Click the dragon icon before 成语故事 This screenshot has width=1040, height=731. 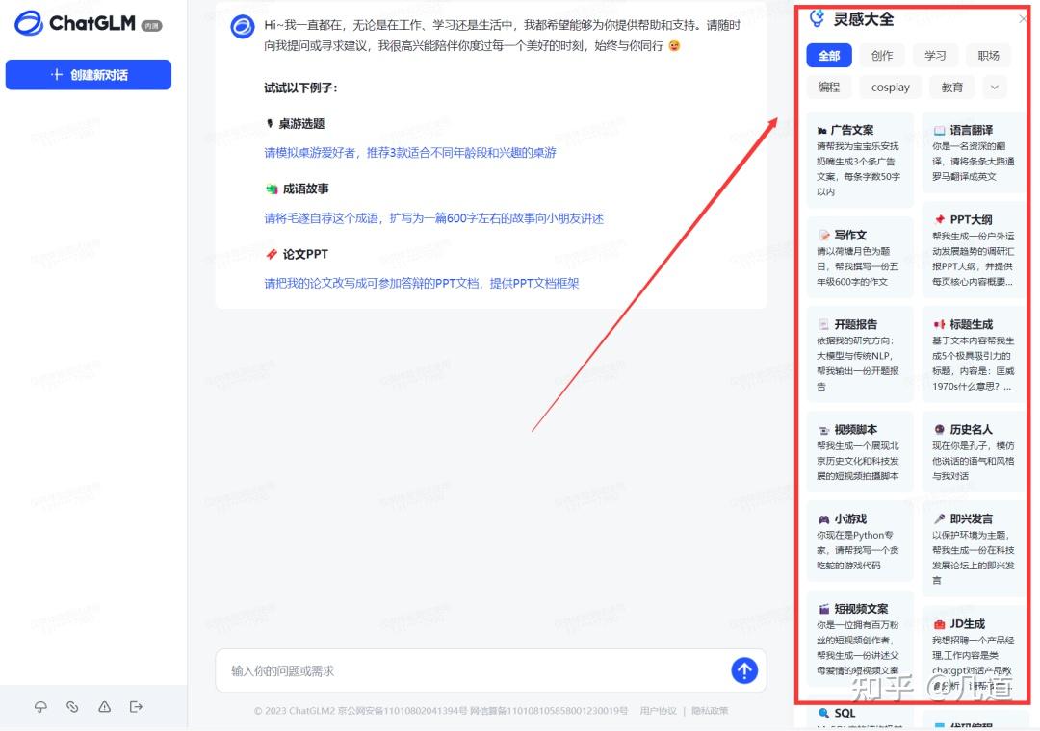pyautogui.click(x=272, y=189)
